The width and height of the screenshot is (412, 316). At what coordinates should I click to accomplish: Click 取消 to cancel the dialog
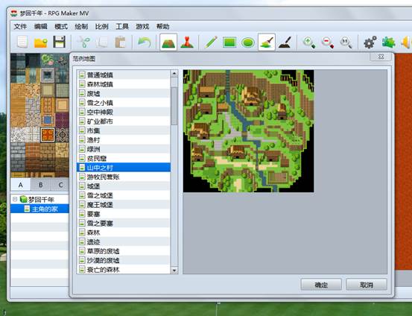(x=367, y=285)
